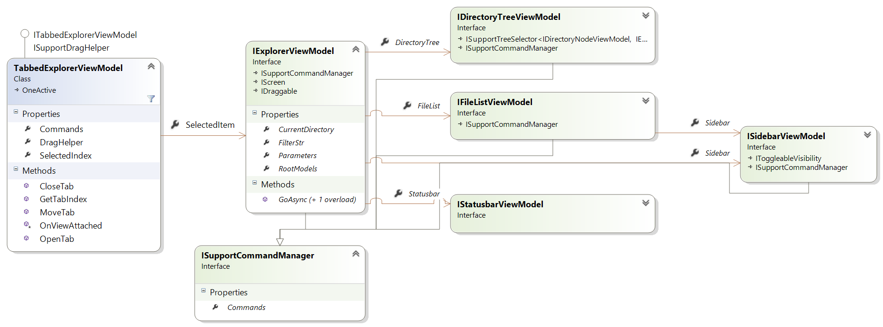
Task: Click inheritance arrow icon beside OneActive
Action: 17,90
